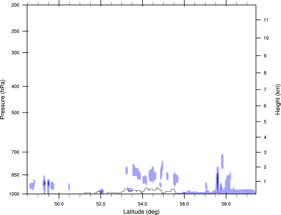The image size is (281, 215).
Task: Select the 850 pressure tick label
Action: [16, 175]
